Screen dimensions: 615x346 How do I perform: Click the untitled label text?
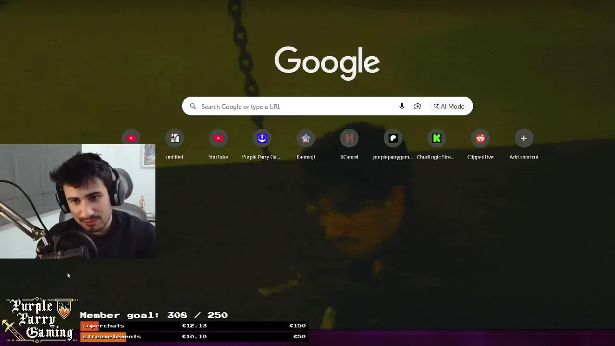coord(174,157)
